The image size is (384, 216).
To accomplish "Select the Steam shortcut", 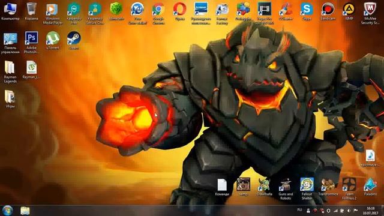I will [74, 41].
